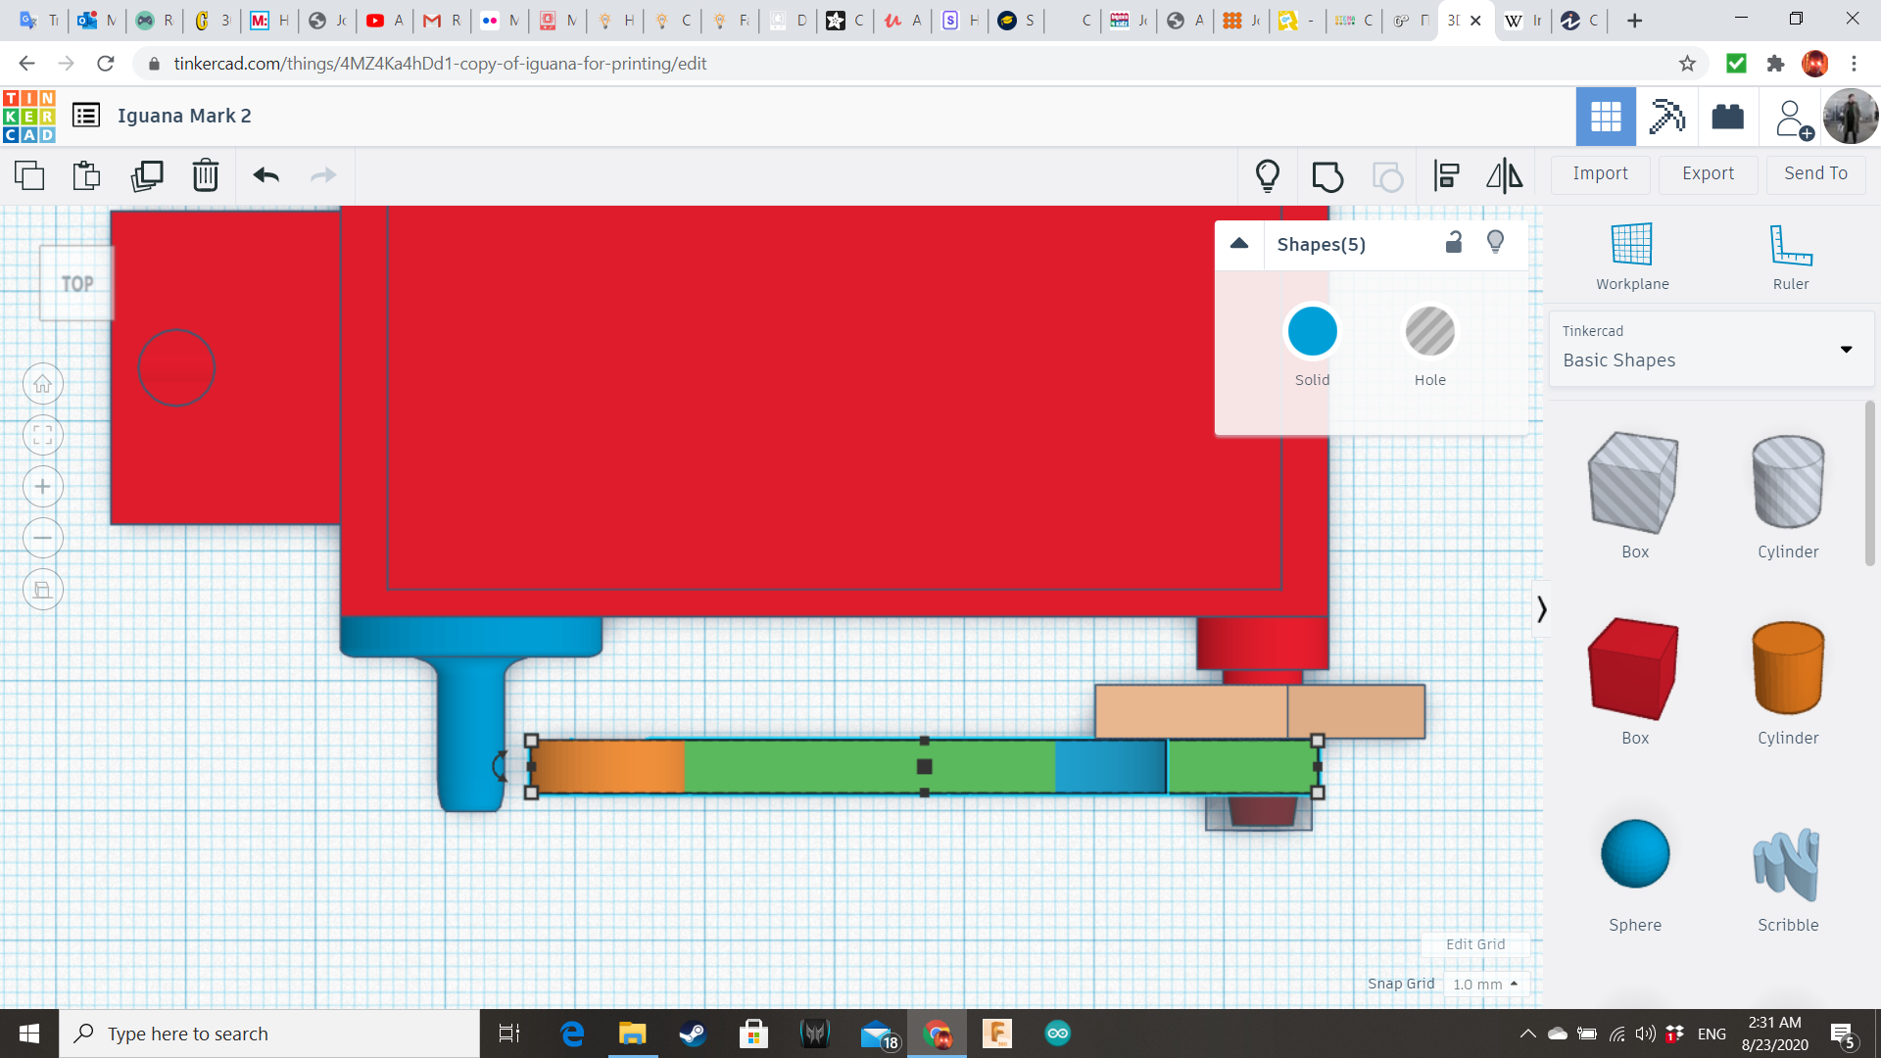Open the Send To menu
This screenshot has width=1881, height=1058.
(x=1815, y=173)
